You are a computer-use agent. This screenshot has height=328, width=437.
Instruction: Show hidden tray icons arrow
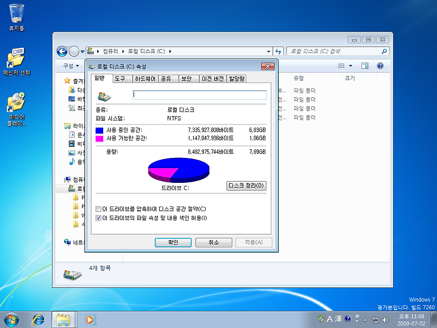coord(365,319)
